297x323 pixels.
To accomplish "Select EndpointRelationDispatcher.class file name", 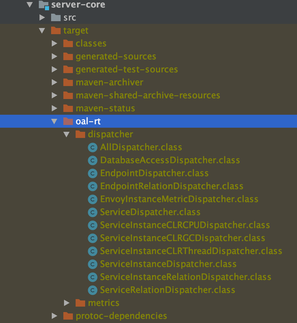I will click(172, 186).
